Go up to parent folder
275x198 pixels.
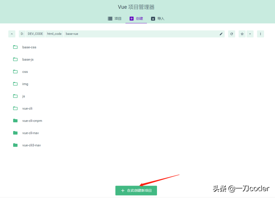click(12, 34)
